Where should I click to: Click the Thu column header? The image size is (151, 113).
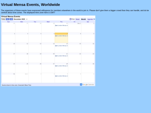coord(61,22)
